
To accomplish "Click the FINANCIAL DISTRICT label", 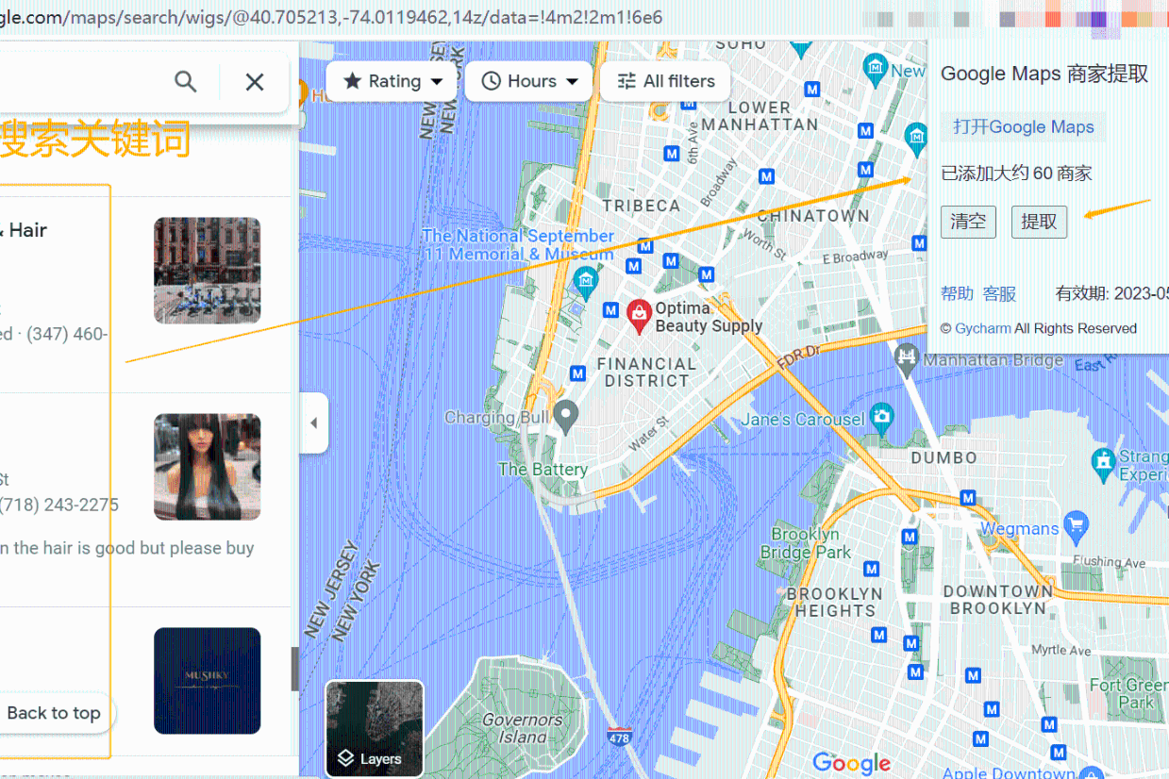I will point(646,373).
